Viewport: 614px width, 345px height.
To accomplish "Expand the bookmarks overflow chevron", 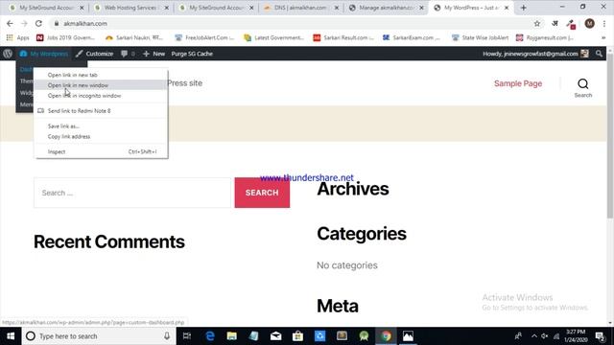I will point(603,37).
